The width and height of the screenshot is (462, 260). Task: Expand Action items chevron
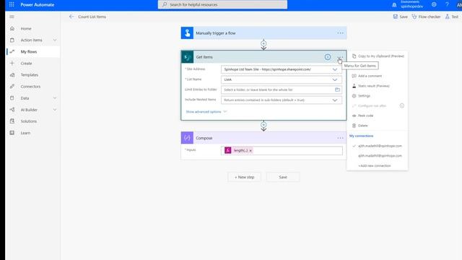(x=55, y=40)
